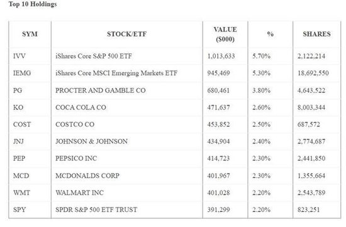Select the MCD ticker symbol
Screen dimensions: 346x227
pos(21,176)
